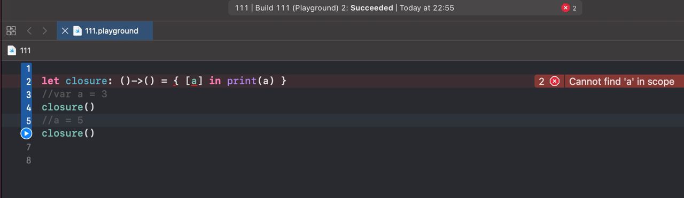Click the 111 breadcrumb item

coord(25,51)
